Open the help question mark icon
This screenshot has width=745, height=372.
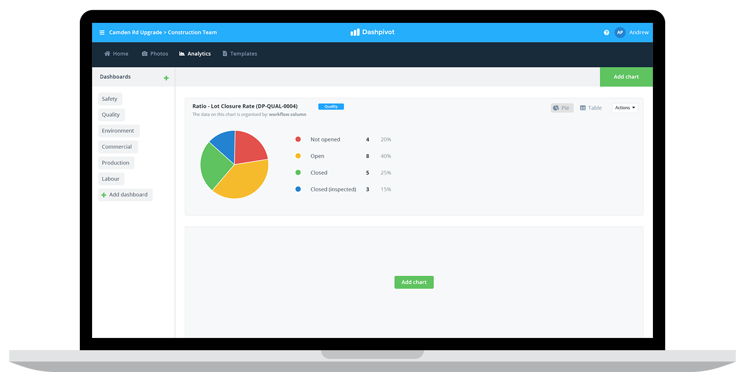click(607, 32)
